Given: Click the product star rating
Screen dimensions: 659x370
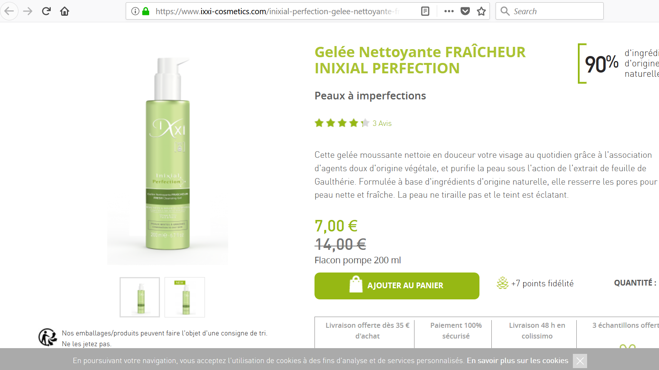Looking at the screenshot, I should tap(342, 123).
